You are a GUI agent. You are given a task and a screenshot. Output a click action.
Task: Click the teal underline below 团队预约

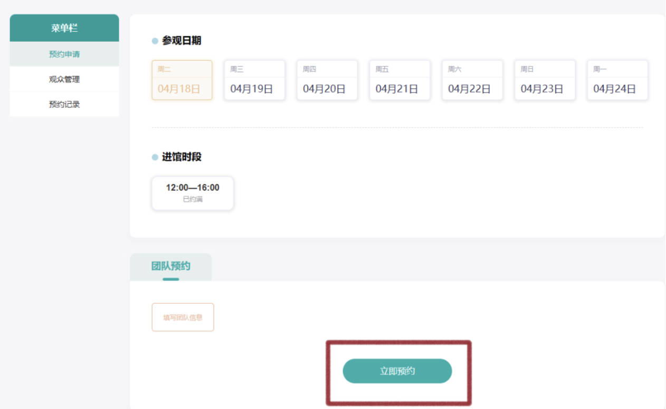click(x=170, y=279)
